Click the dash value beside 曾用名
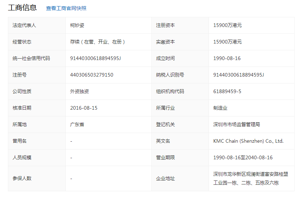Screen dimensions: 305x197 pyautogui.click(x=71, y=141)
